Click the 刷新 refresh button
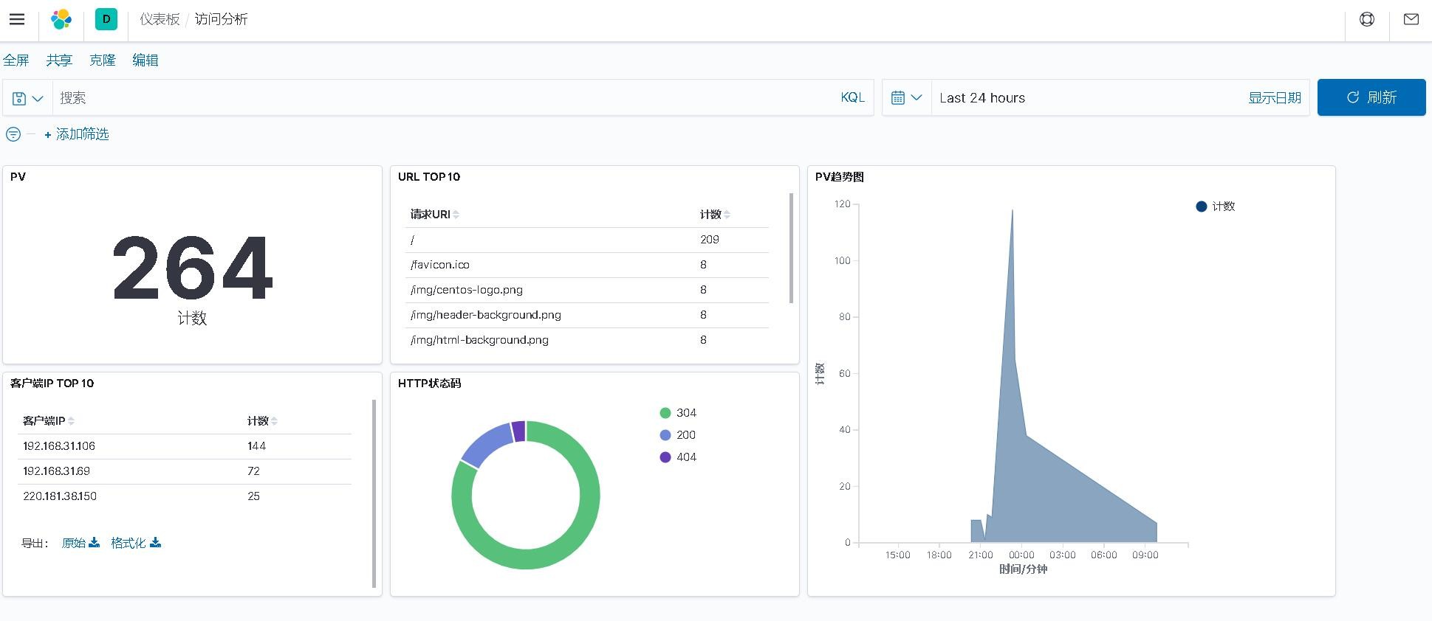1432x621 pixels. coord(1371,97)
